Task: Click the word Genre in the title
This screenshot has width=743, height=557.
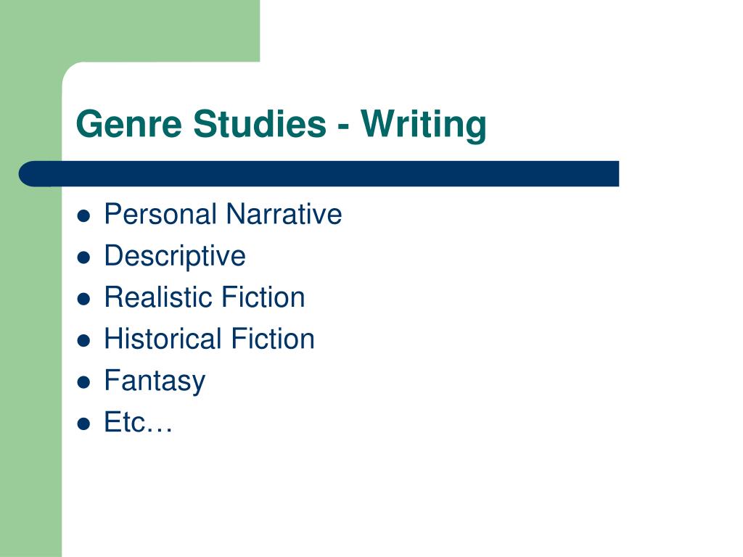Action: point(129,125)
